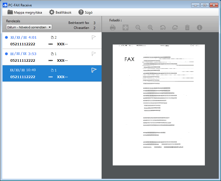Click the Feladó sender label

coord(116,20)
